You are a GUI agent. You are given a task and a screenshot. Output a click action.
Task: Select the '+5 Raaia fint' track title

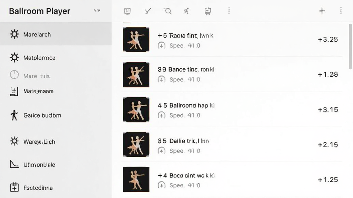(185, 35)
